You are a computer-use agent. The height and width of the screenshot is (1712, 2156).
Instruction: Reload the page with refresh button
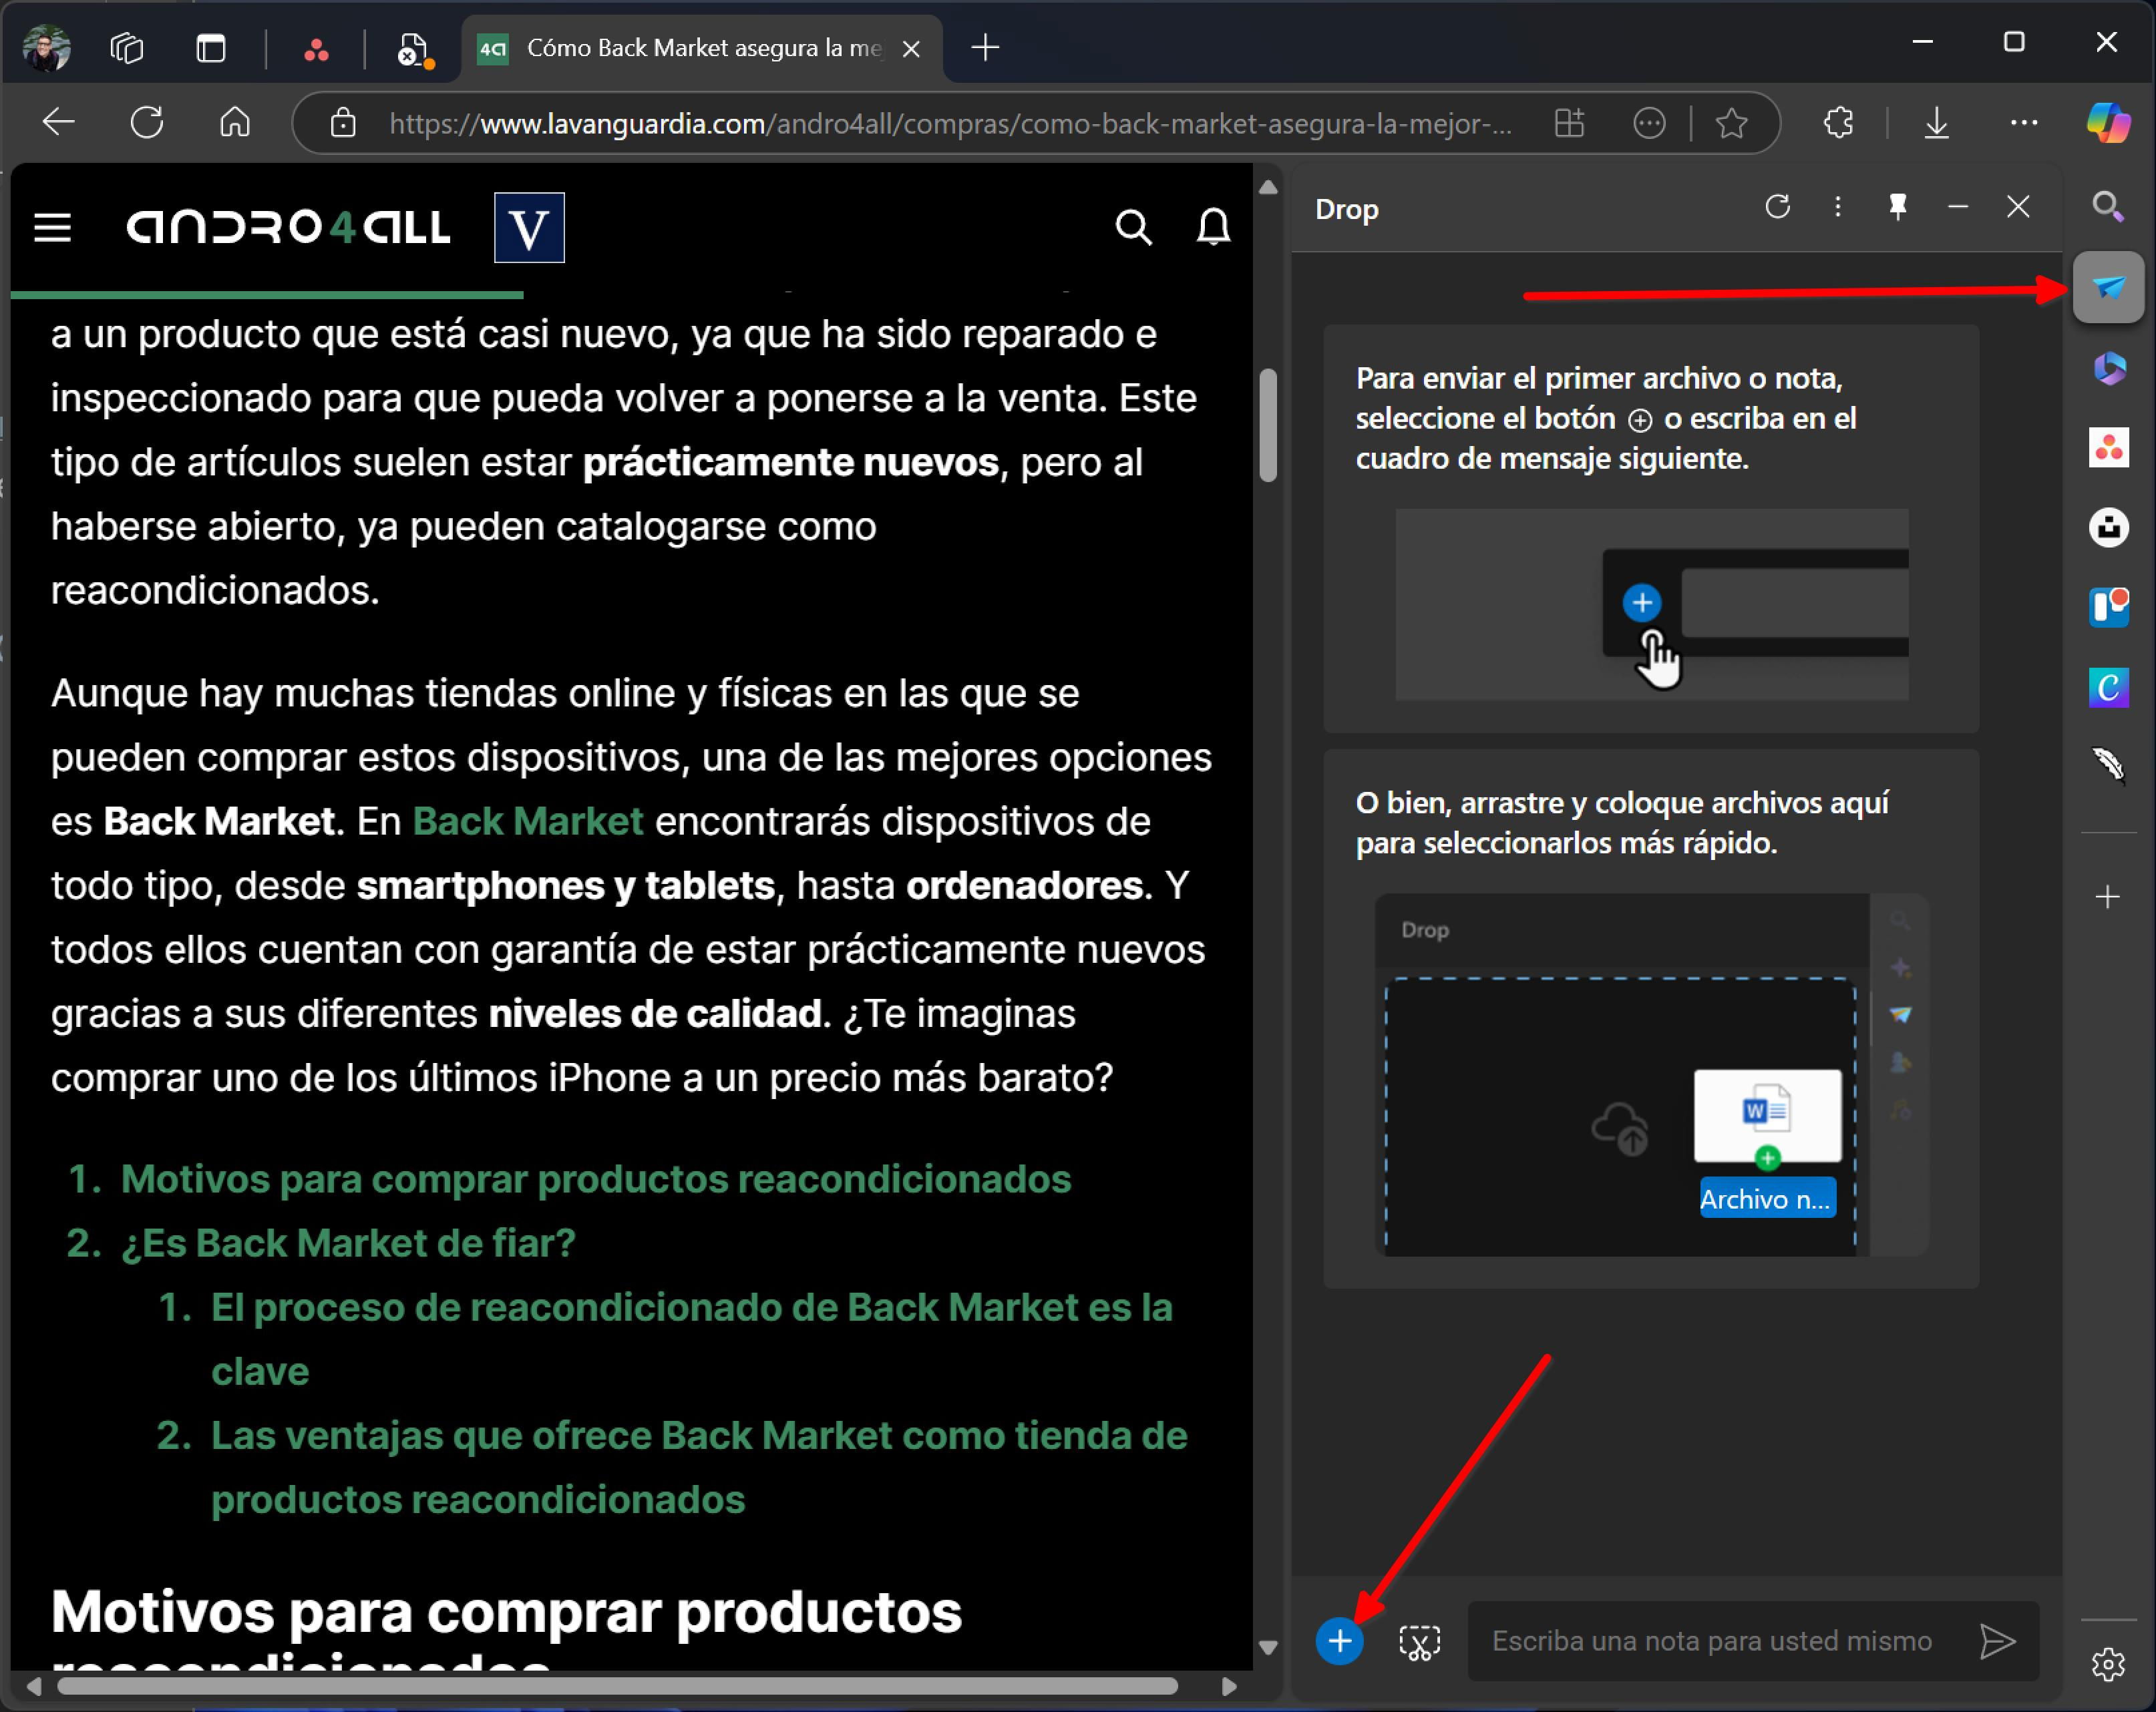[x=147, y=123]
